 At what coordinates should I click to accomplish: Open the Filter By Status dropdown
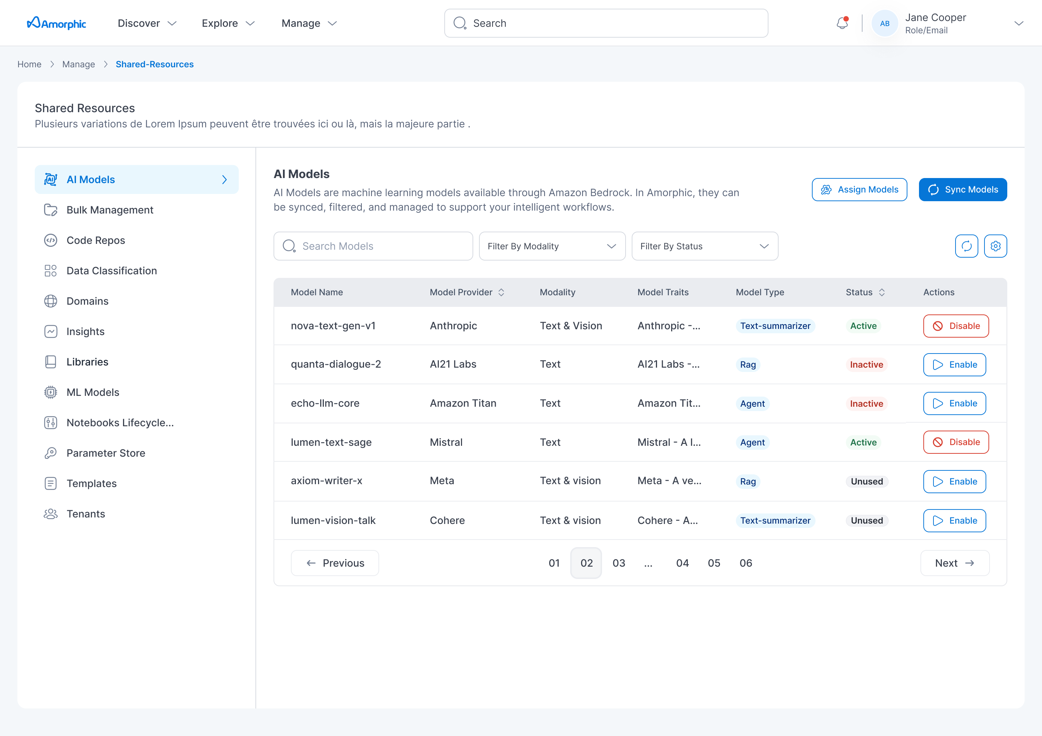[704, 246]
